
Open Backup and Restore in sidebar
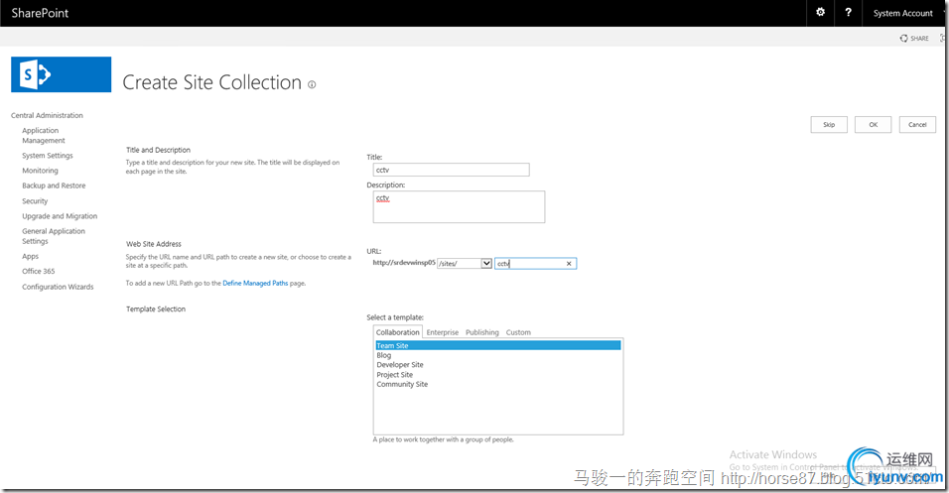pos(54,185)
